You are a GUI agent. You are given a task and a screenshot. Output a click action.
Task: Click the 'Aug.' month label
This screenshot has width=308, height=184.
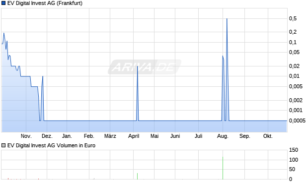(223, 136)
